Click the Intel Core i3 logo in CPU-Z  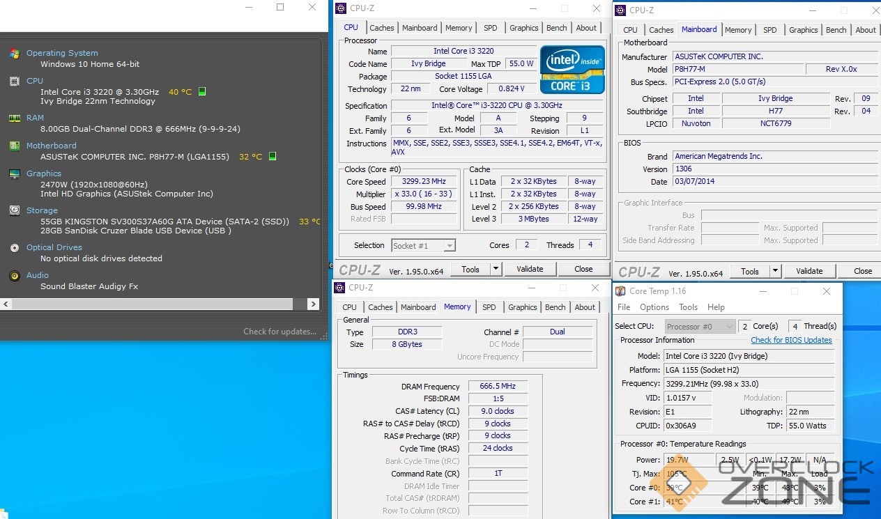pyautogui.click(x=572, y=69)
